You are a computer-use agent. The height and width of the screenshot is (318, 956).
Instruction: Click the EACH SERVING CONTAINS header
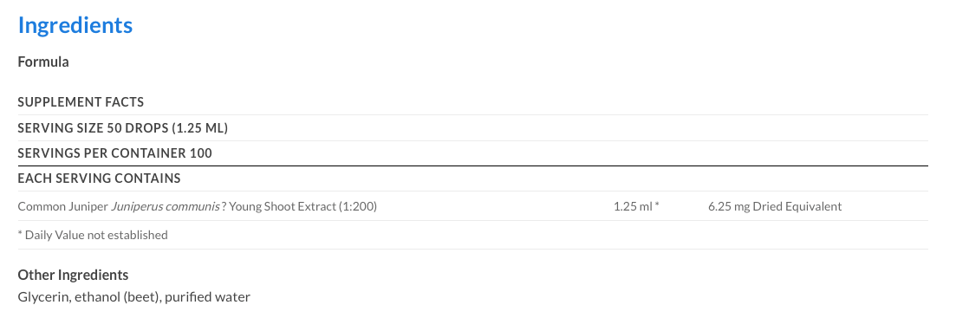pyautogui.click(x=99, y=178)
